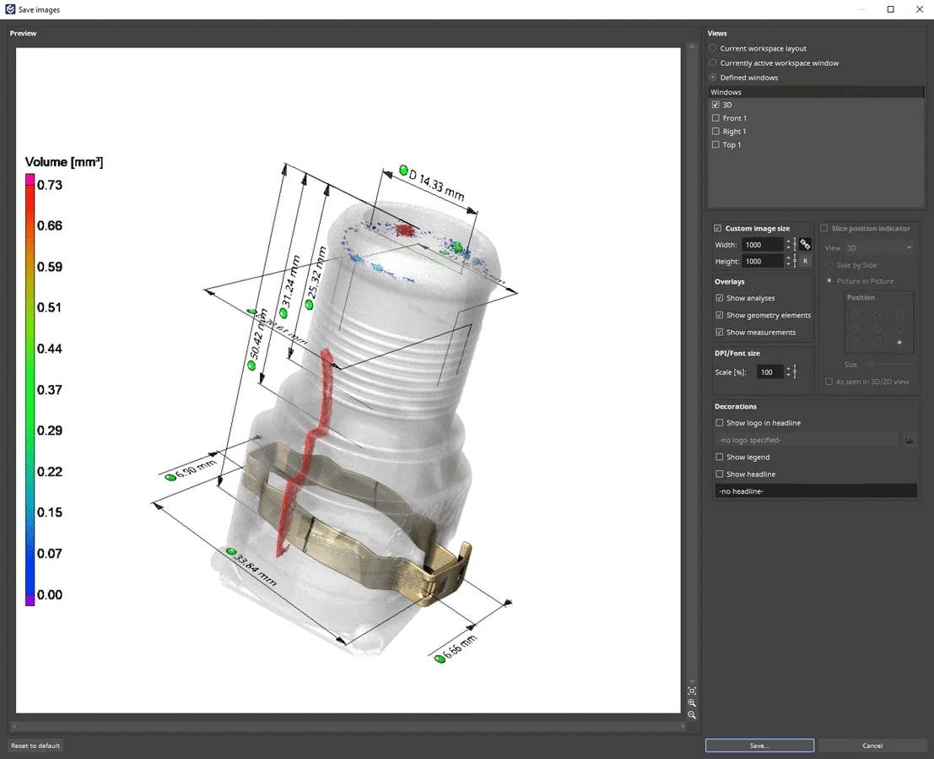Enable Show legend checkbox
Viewport: 934px width, 759px height.
(720, 458)
